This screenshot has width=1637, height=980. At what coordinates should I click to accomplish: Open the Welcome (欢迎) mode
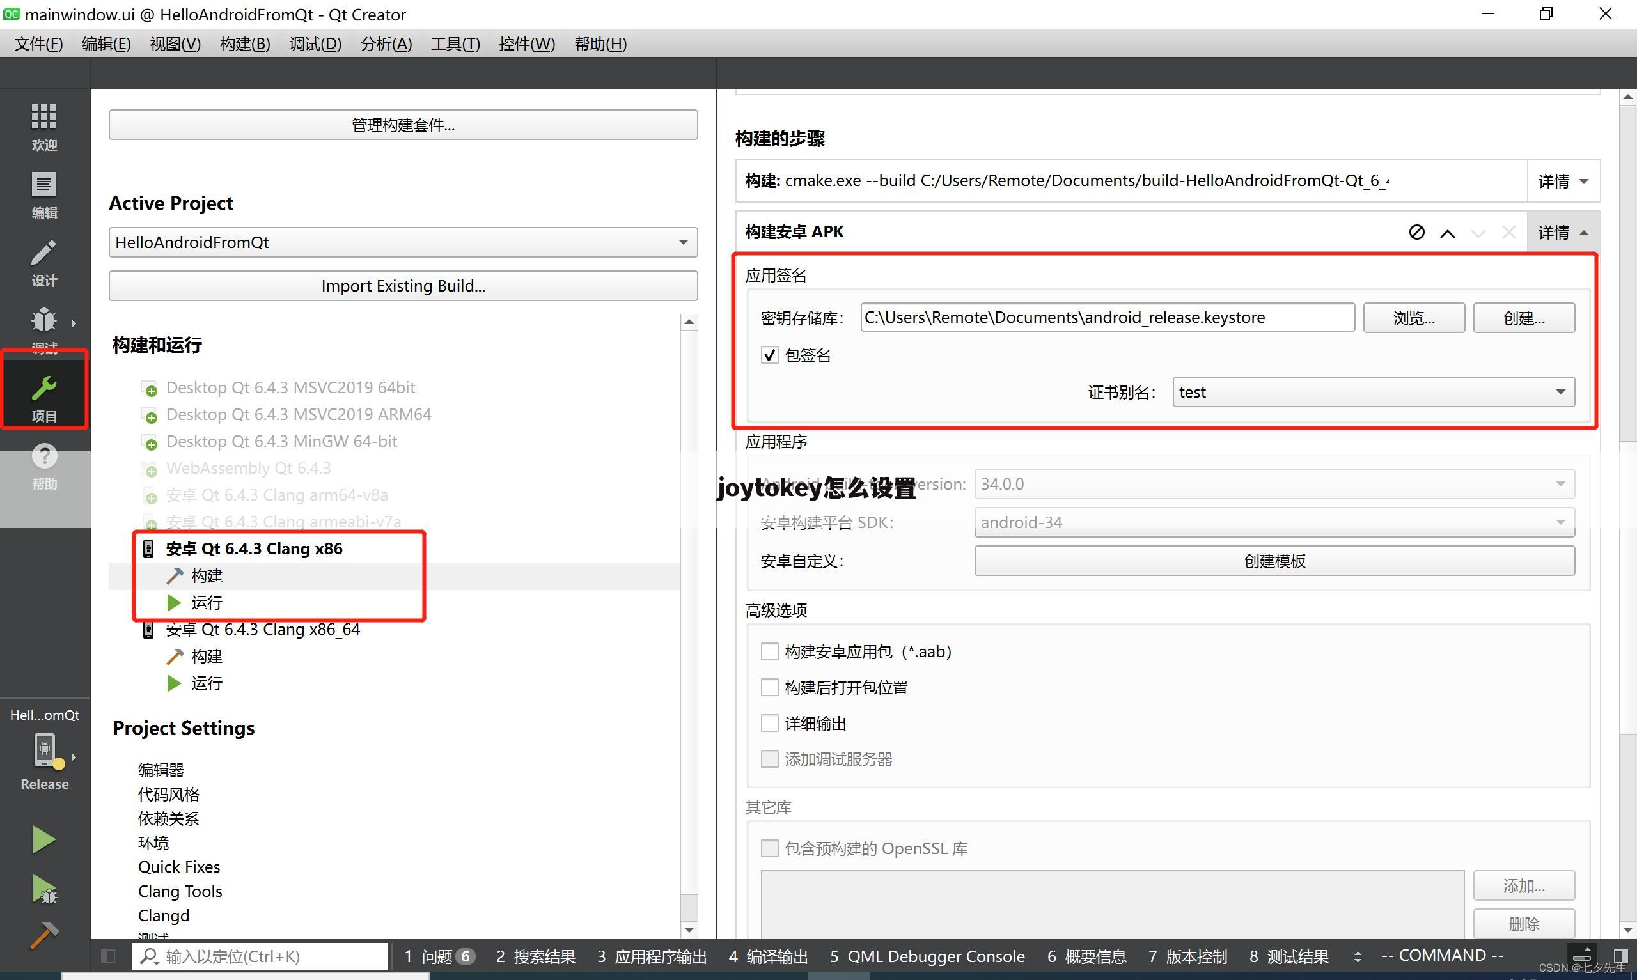(x=44, y=126)
